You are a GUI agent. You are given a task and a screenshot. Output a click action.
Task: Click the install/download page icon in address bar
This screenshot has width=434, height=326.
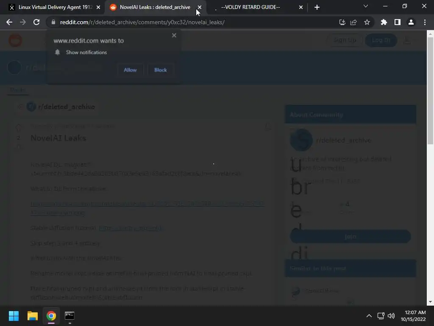pos(342,22)
